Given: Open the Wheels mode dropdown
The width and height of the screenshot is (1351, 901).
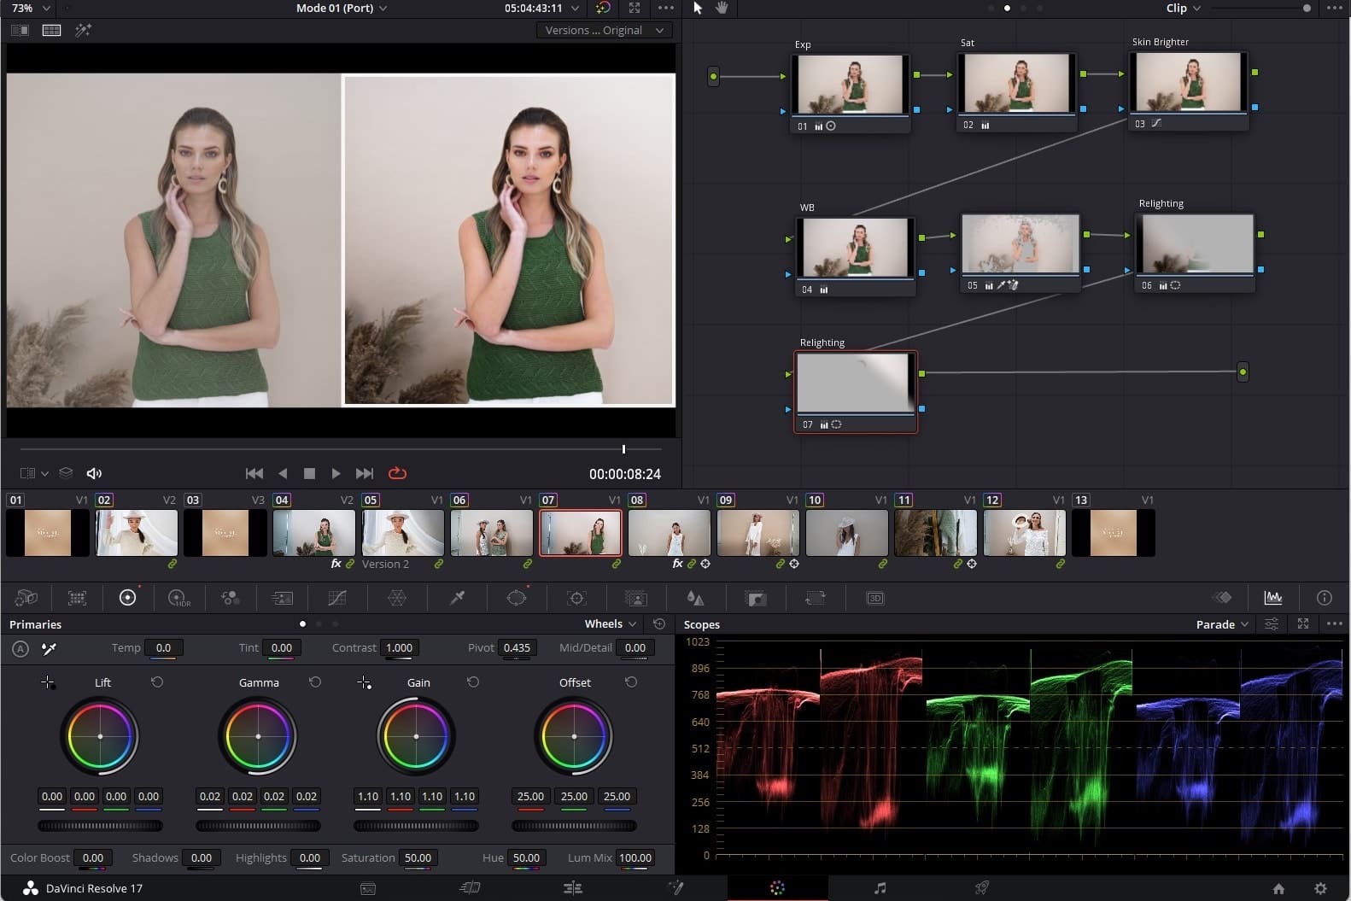Looking at the screenshot, I should 610,624.
